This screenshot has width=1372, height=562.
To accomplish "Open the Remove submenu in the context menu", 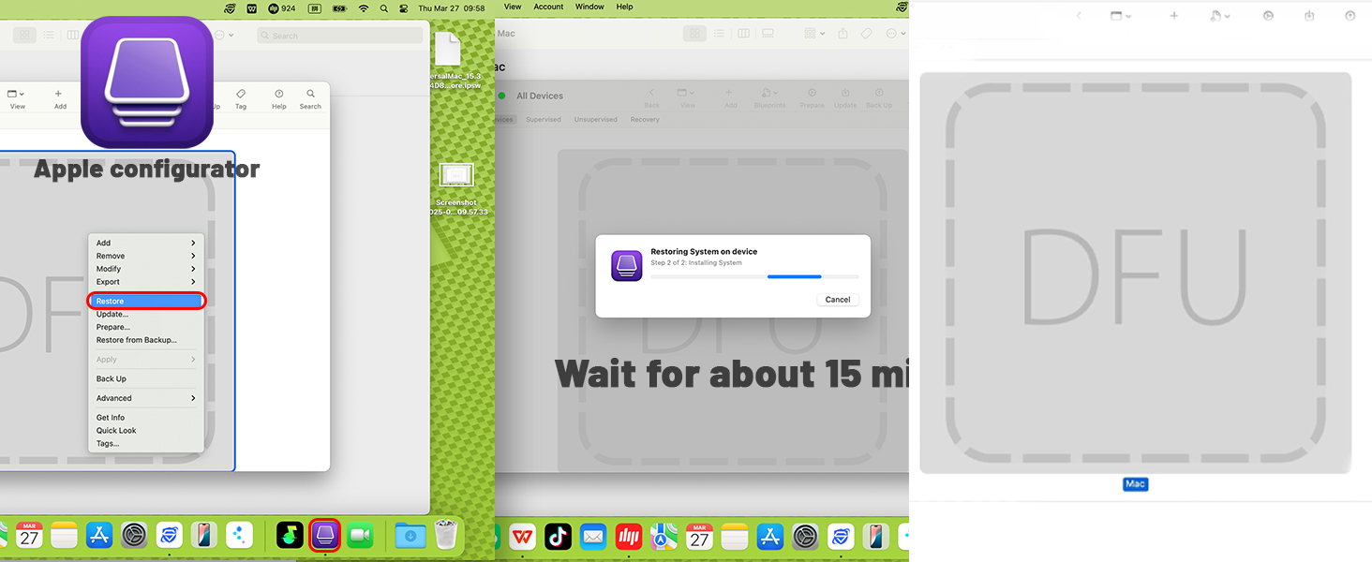I will 146,256.
